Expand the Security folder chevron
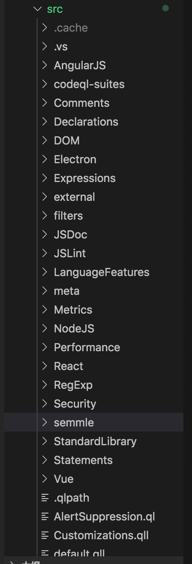The height and width of the screenshot is (564, 192). (x=45, y=404)
